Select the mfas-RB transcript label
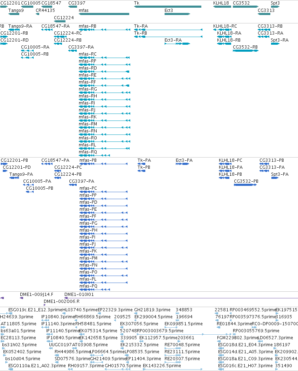The width and height of the screenshot is (298, 371). pyautogui.click(x=88, y=26)
